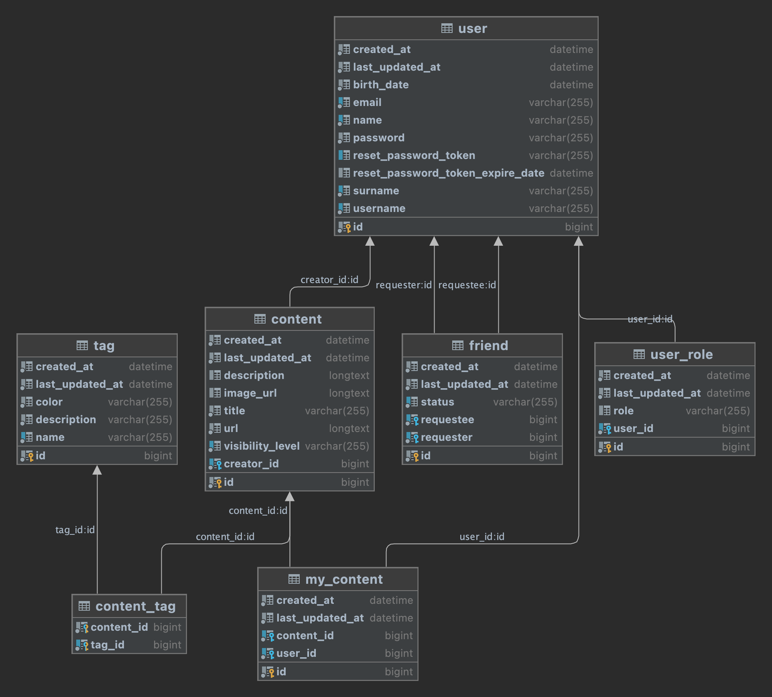The height and width of the screenshot is (697, 772).
Task: Select the reset_password_token_expire_date column
Action: pyautogui.click(x=466, y=173)
